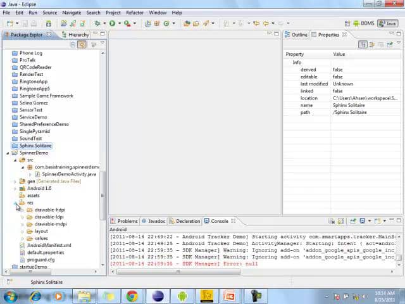
Task: Open Google Chrome from the taskbar
Action: coord(132,296)
